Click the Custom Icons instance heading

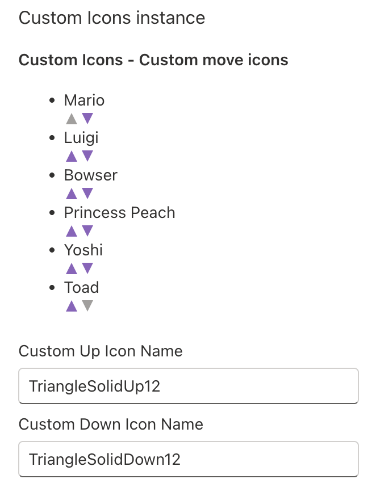(112, 18)
